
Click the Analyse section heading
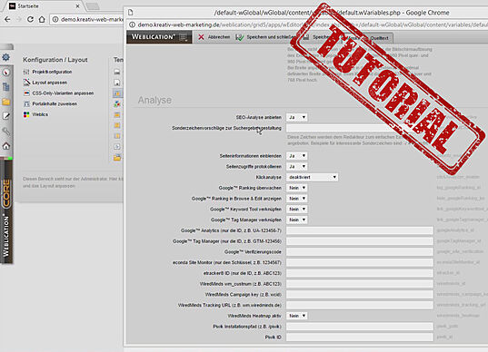pos(154,100)
